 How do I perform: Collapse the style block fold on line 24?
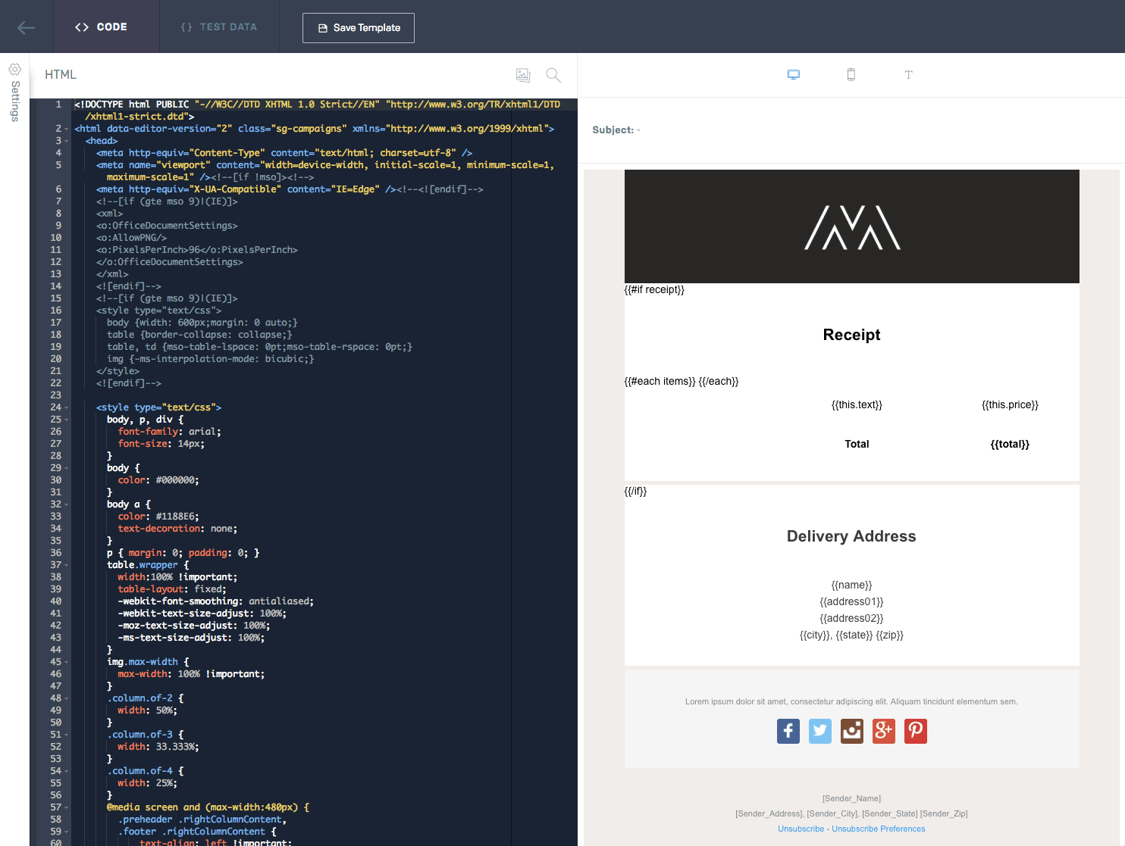pyautogui.click(x=67, y=407)
